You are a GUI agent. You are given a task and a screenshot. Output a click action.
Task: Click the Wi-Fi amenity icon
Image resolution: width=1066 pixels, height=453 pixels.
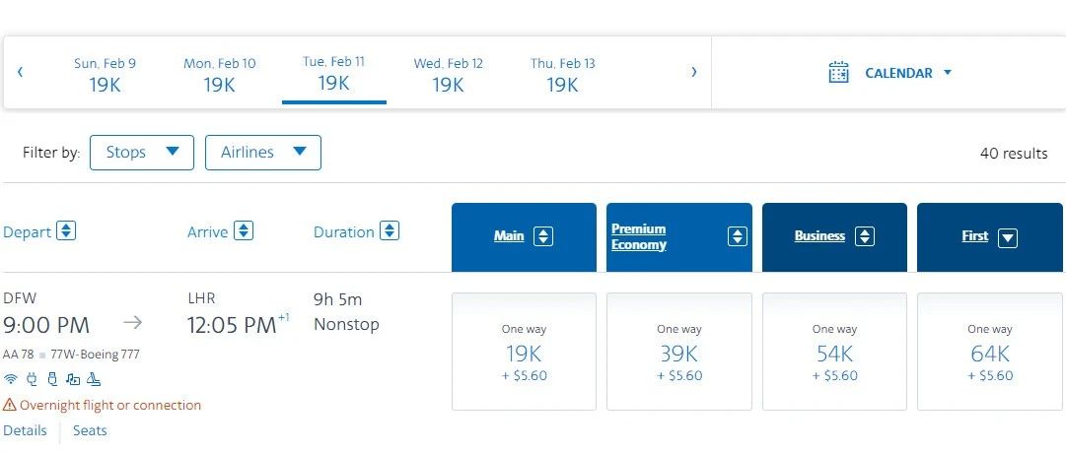11,379
